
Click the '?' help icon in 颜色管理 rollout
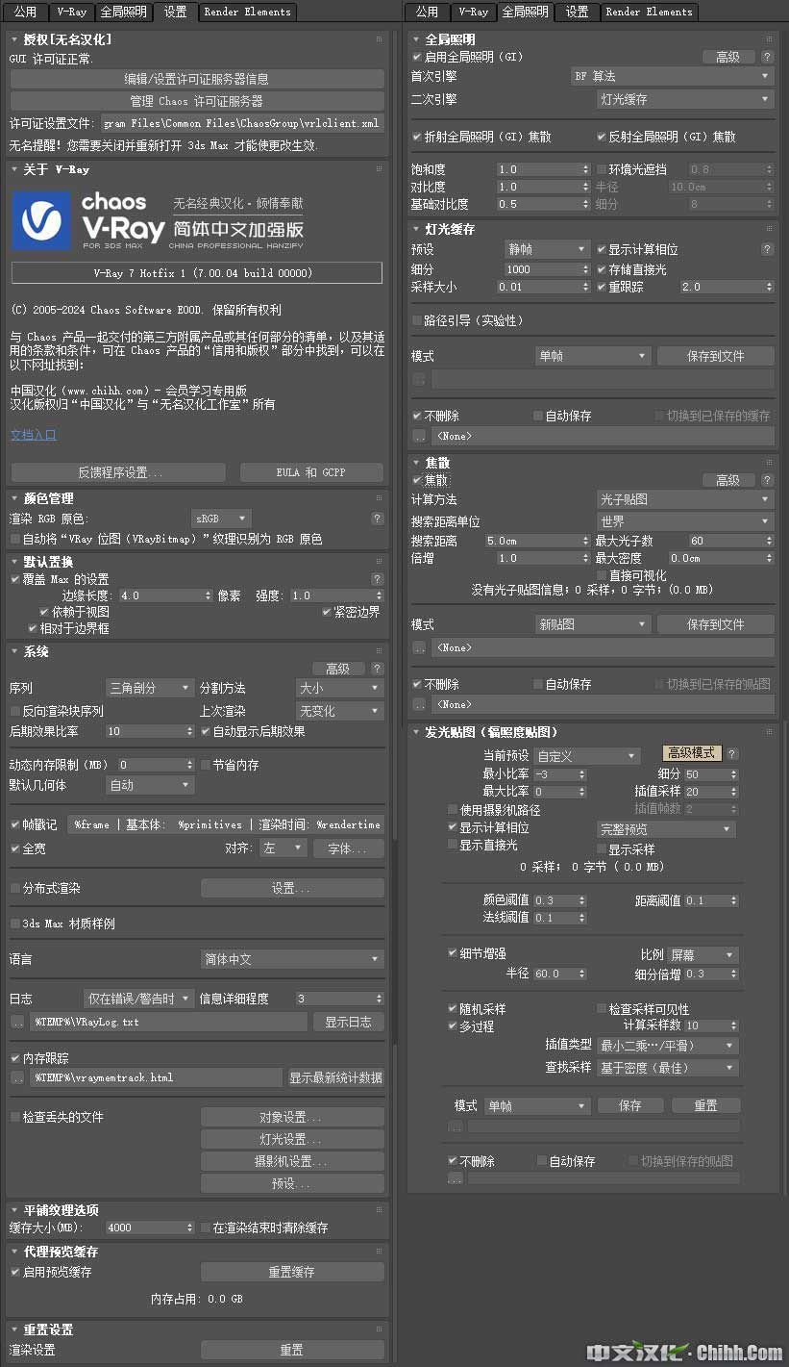coord(378,519)
